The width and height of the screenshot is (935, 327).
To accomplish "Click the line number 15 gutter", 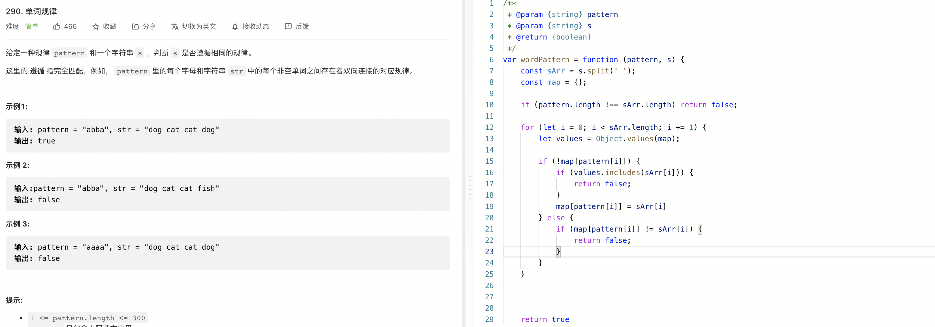I will [489, 161].
